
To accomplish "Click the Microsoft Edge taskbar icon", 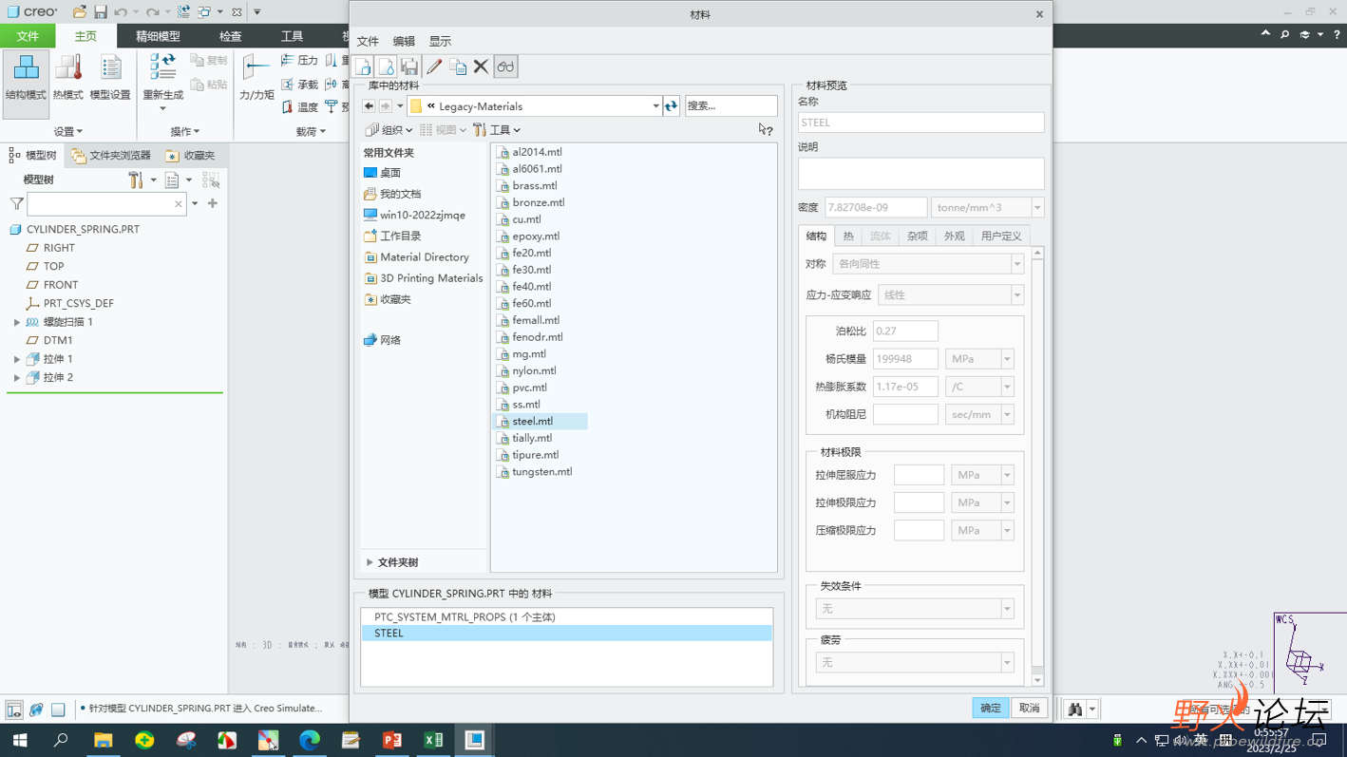I will click(310, 740).
